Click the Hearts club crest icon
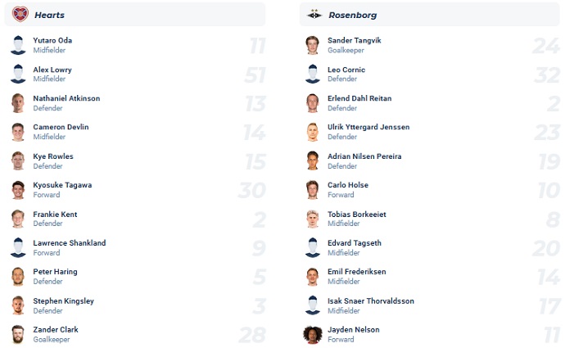The width and height of the screenshot is (565, 348). [x=20, y=14]
